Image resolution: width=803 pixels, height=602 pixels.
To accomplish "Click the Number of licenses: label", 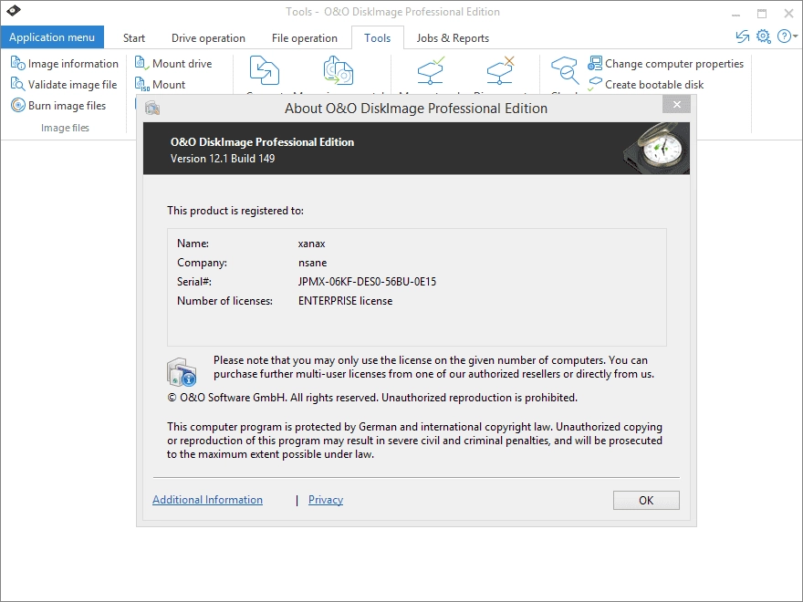I will coord(224,301).
